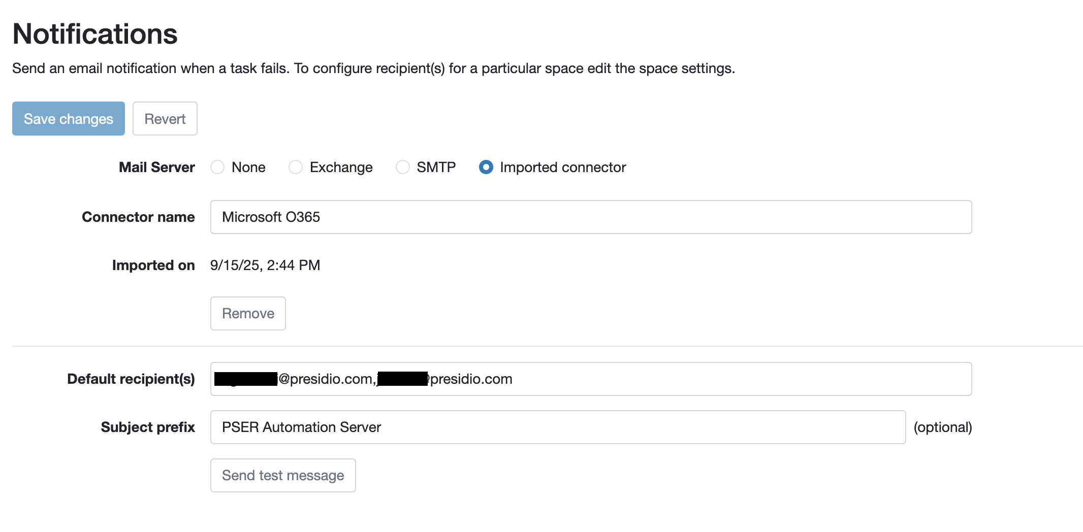Click the Imported on label

153,265
